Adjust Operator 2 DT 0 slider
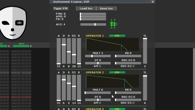195x110 pixels. pos(98,100)
